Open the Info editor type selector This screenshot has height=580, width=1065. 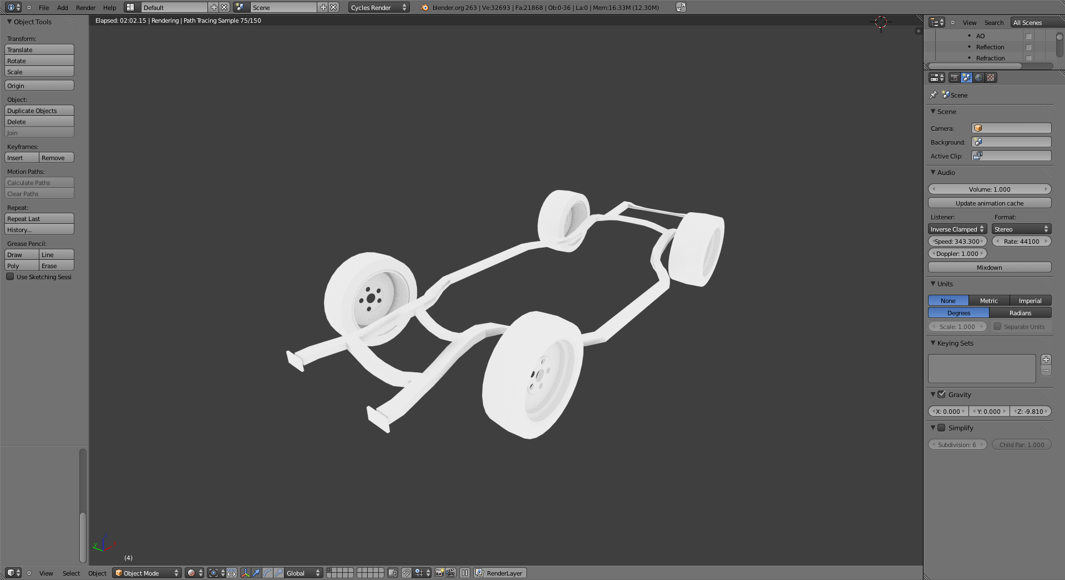click(13, 7)
